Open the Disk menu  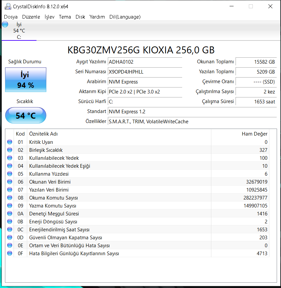pyautogui.click(x=80, y=17)
